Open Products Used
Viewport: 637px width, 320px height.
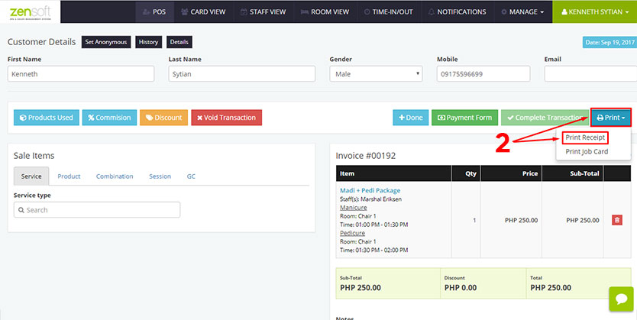[47, 118]
